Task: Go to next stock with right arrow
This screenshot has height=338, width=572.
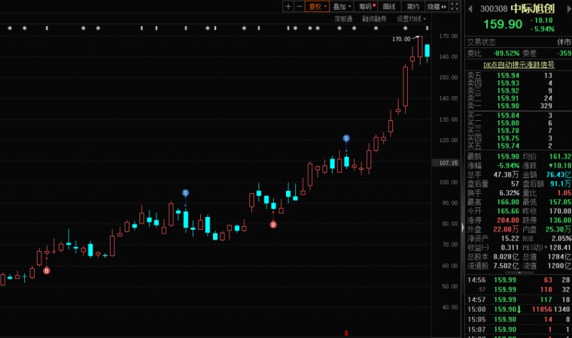Action: (x=566, y=8)
